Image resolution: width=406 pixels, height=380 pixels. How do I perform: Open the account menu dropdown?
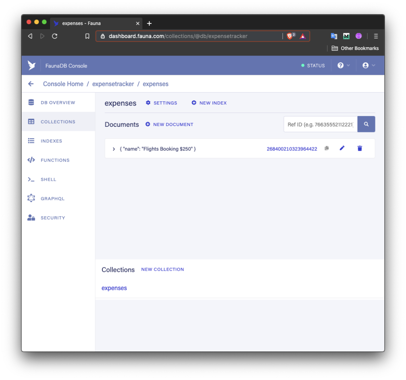(368, 65)
